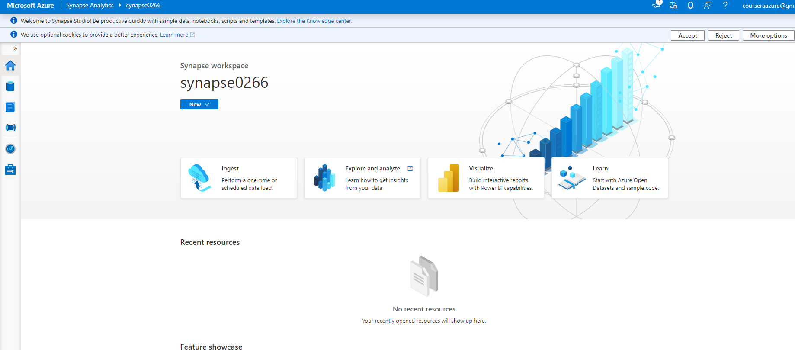
Task: Open the Visualize Power BI card
Action: tap(486, 178)
